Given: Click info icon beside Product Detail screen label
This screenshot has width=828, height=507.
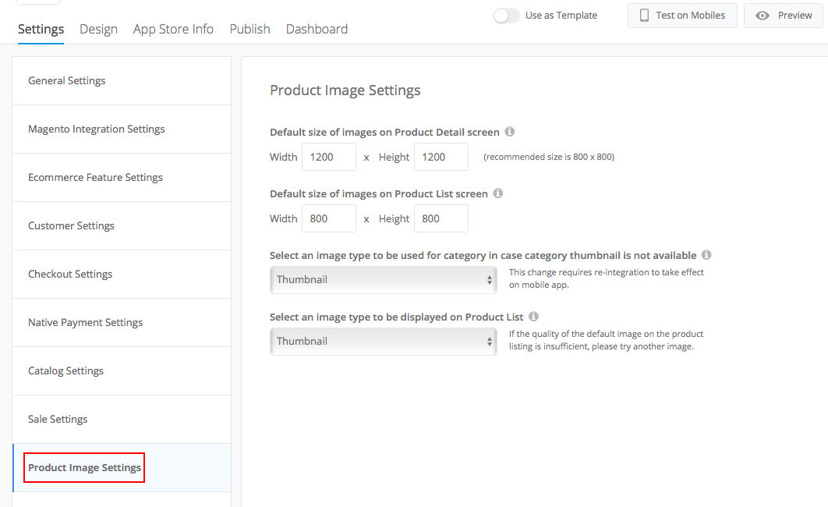Looking at the screenshot, I should [x=510, y=132].
